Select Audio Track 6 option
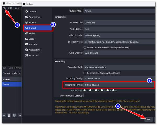Screen dimensions: 157x125 (x=114, y=90)
